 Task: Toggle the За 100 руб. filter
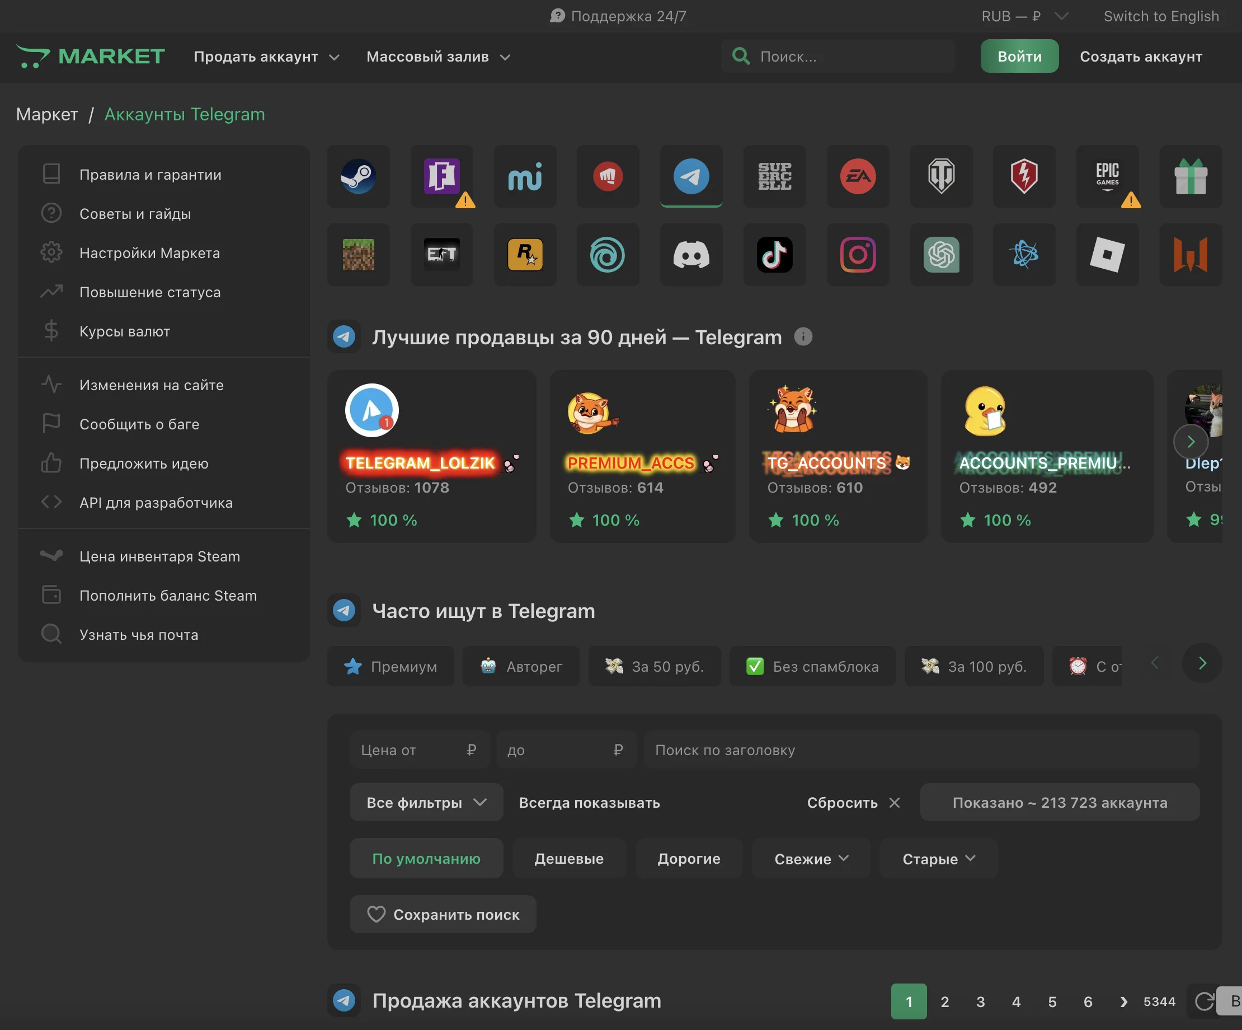coord(974,667)
